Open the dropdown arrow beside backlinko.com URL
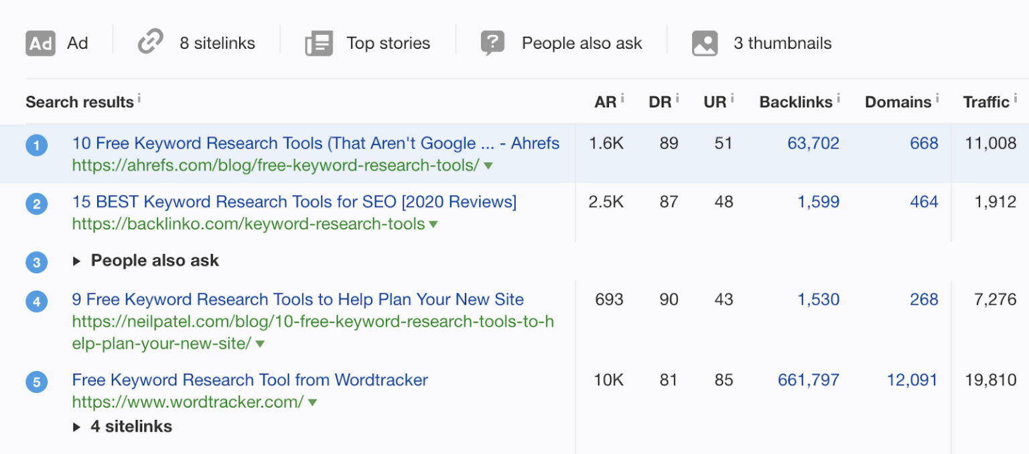 click(433, 224)
